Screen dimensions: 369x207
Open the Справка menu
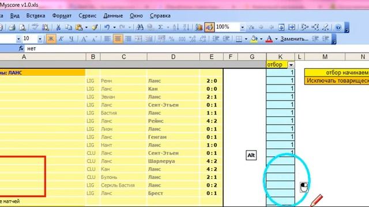[160, 16]
